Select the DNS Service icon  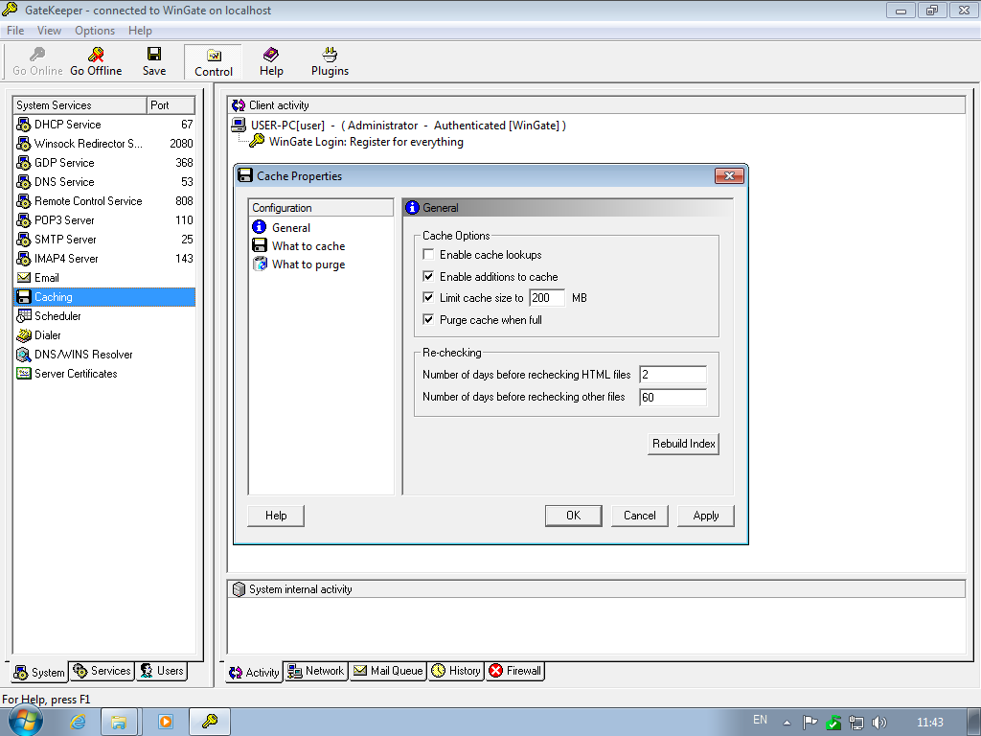pos(24,182)
